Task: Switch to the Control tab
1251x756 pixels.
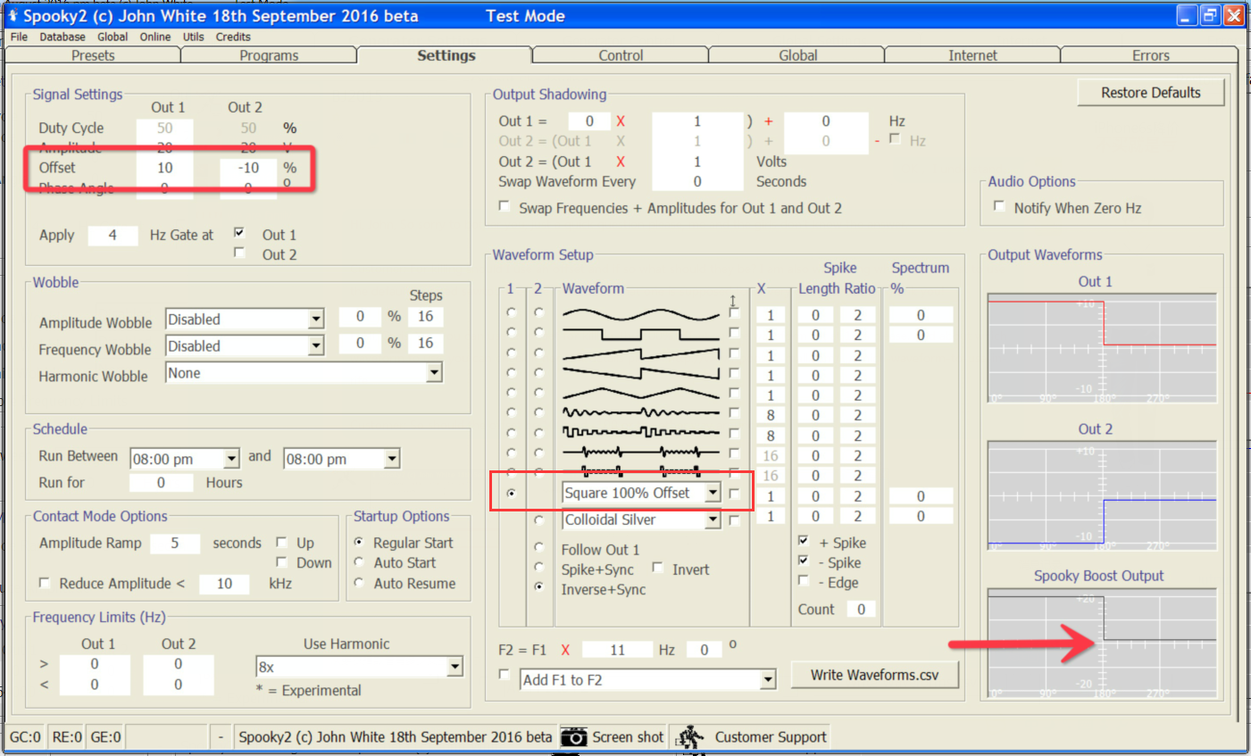Action: (621, 55)
